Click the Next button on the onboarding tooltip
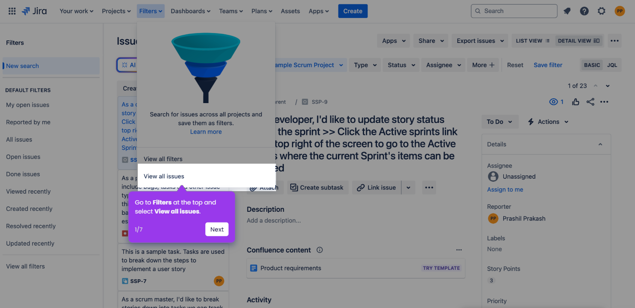The width and height of the screenshot is (635, 308). point(217,229)
